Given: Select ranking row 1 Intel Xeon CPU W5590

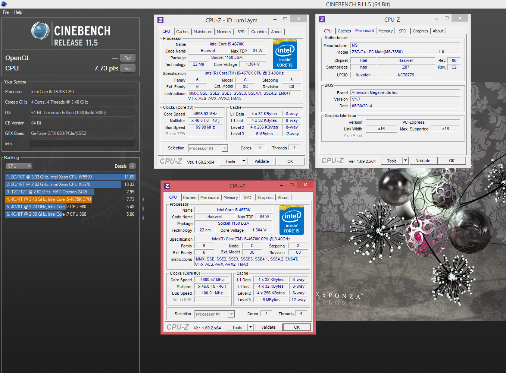Looking at the screenshot, I should [71, 177].
